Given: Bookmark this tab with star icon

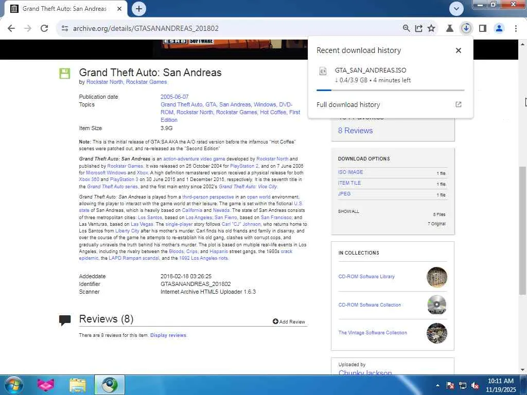Looking at the screenshot, I should pos(431,28).
